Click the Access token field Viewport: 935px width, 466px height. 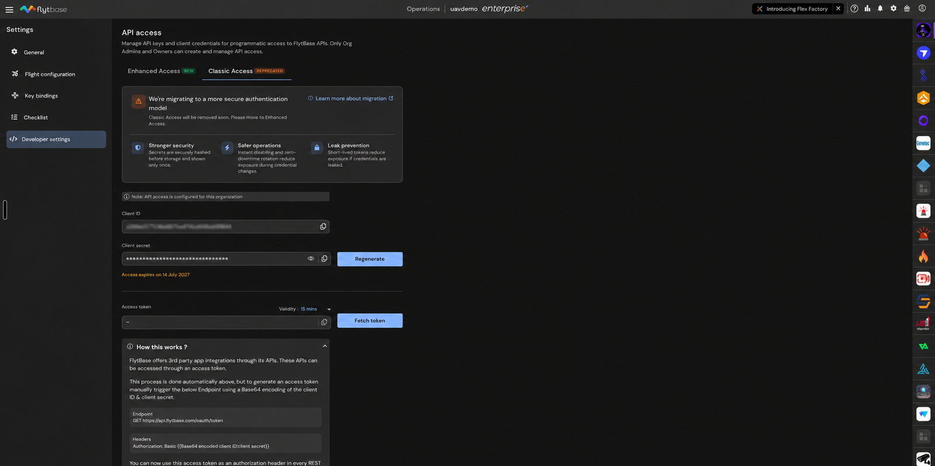[226, 322]
